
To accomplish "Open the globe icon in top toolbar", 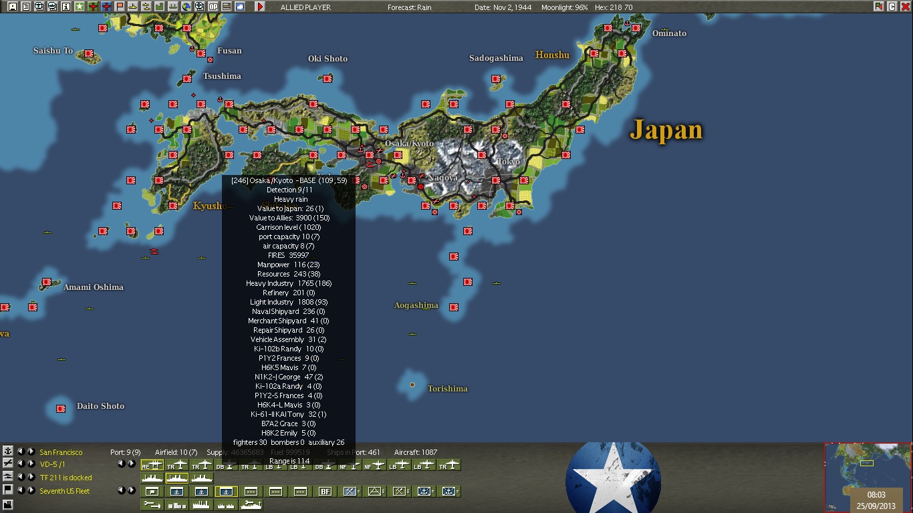I will 186,7.
